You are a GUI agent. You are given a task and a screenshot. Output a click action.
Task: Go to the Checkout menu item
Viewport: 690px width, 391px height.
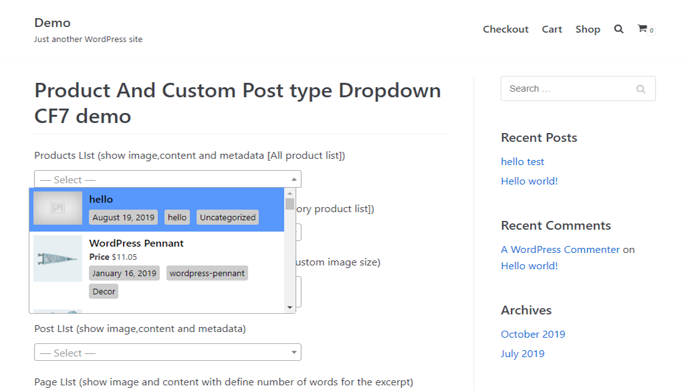[x=506, y=29]
